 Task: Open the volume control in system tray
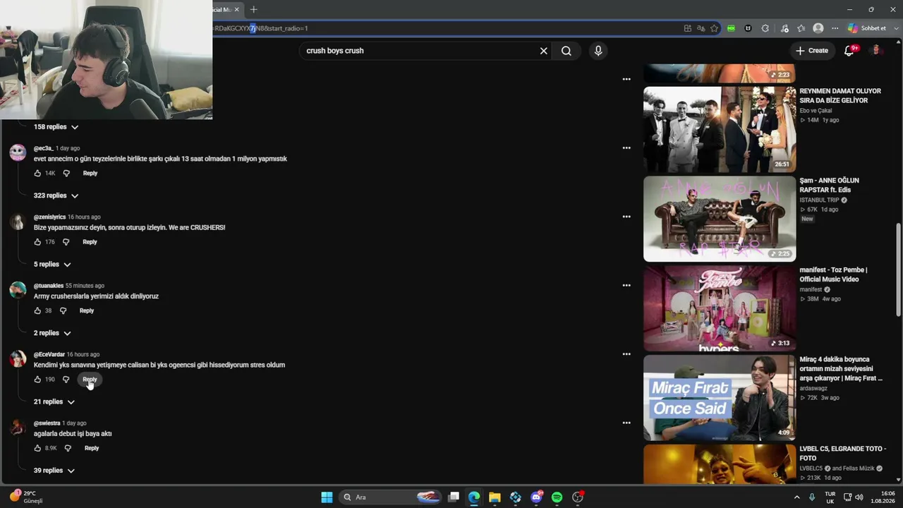point(859,497)
